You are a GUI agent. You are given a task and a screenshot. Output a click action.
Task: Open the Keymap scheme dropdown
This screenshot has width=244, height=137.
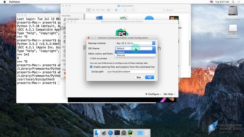click(135, 43)
